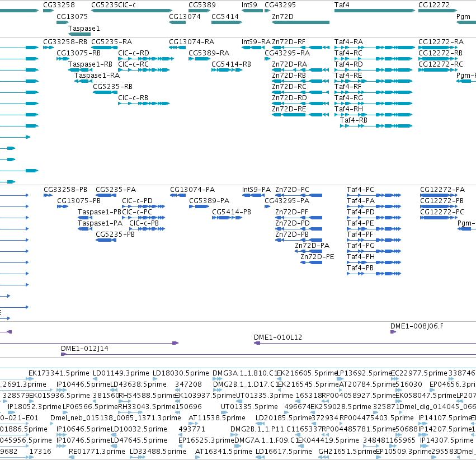Select the IntS9-RA transcript label
This screenshot has width=476, height=460.
[x=256, y=41]
